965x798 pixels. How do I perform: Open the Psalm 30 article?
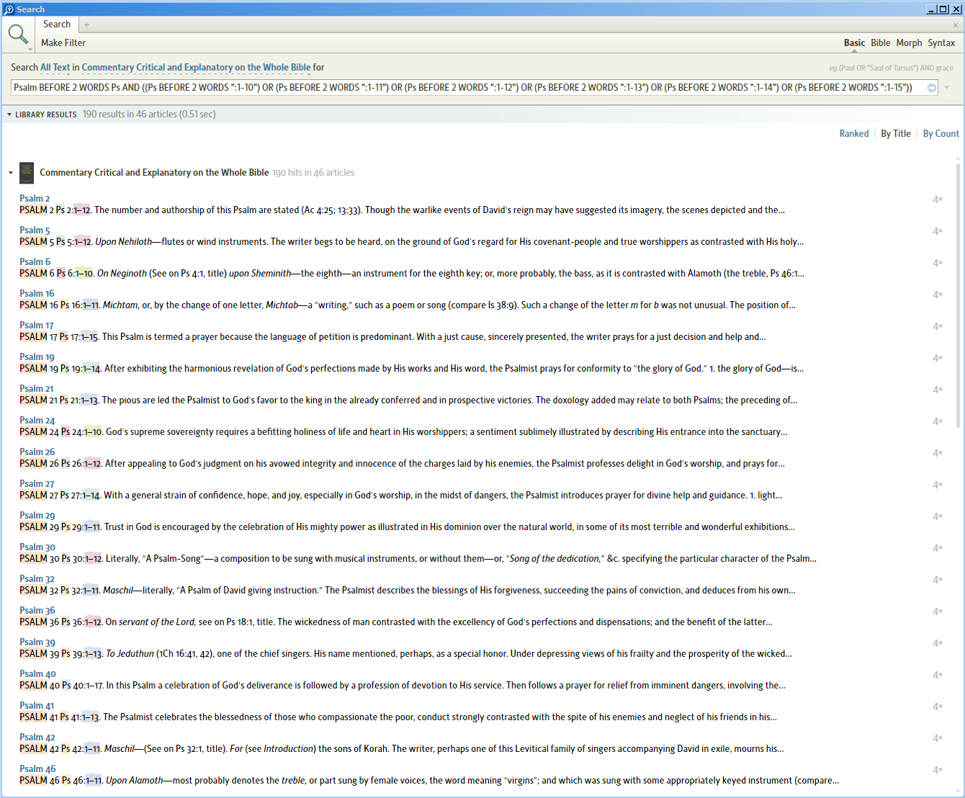pos(37,547)
